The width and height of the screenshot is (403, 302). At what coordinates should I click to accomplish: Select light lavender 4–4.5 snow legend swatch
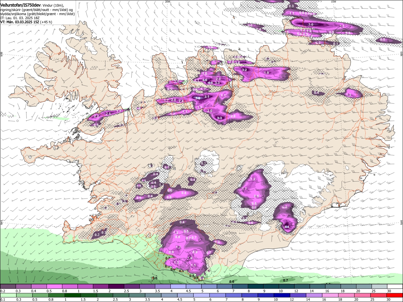(178, 287)
